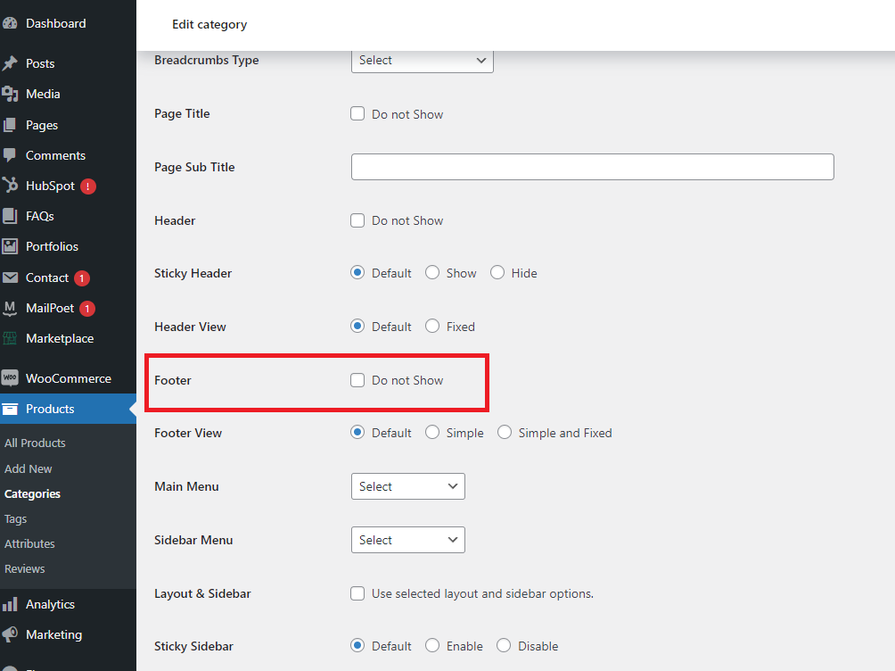
Task: Click Page Sub Title text field
Action: coord(593,167)
